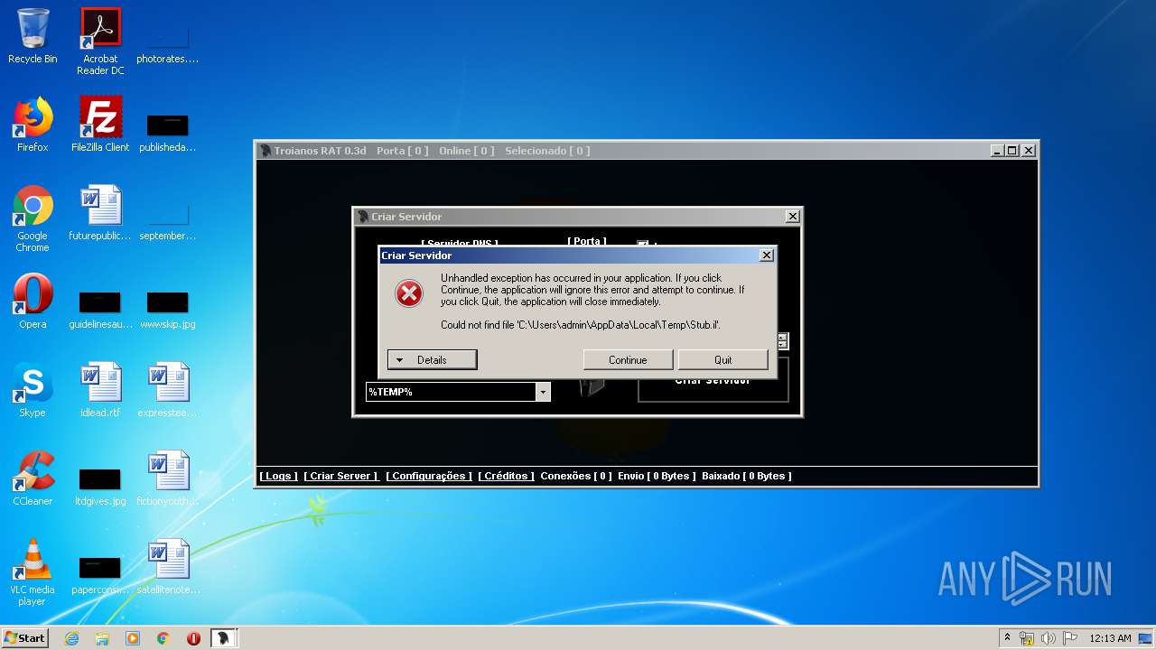Close the unhandled exception error dialog

(766, 255)
